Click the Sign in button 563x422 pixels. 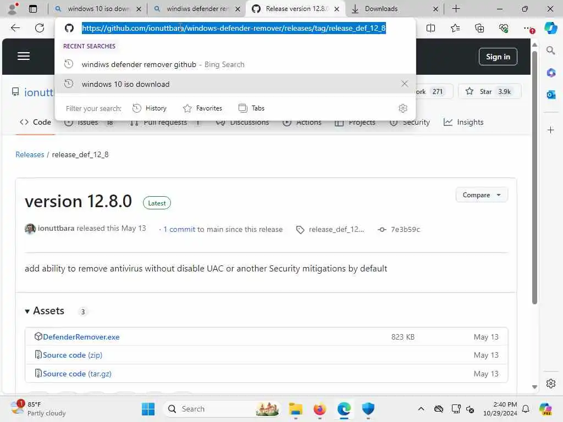click(498, 57)
